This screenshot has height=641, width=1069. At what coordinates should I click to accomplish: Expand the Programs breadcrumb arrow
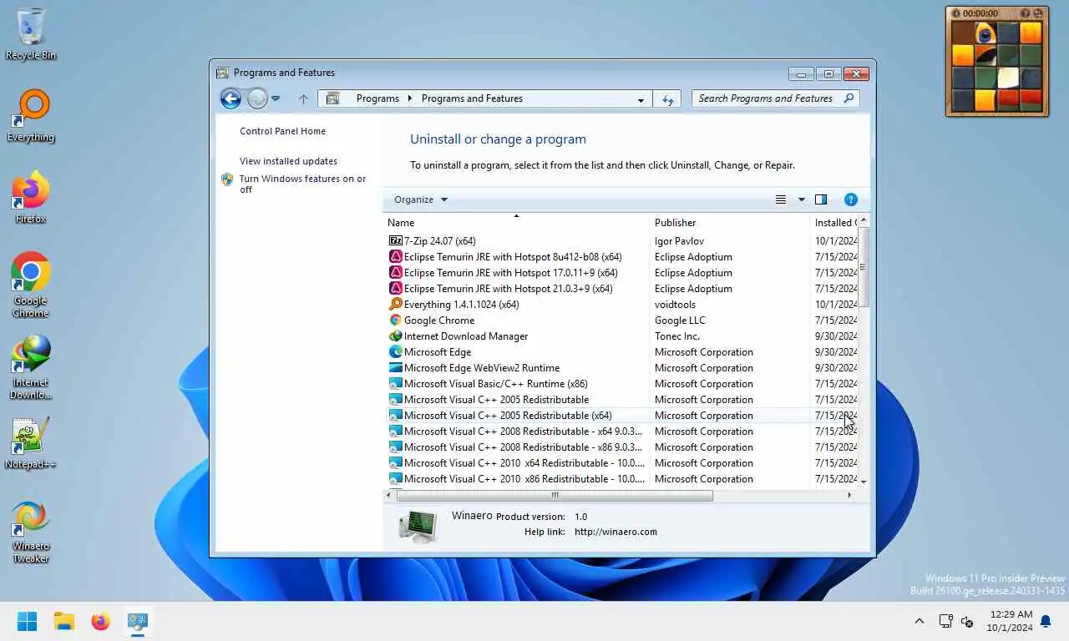410,98
